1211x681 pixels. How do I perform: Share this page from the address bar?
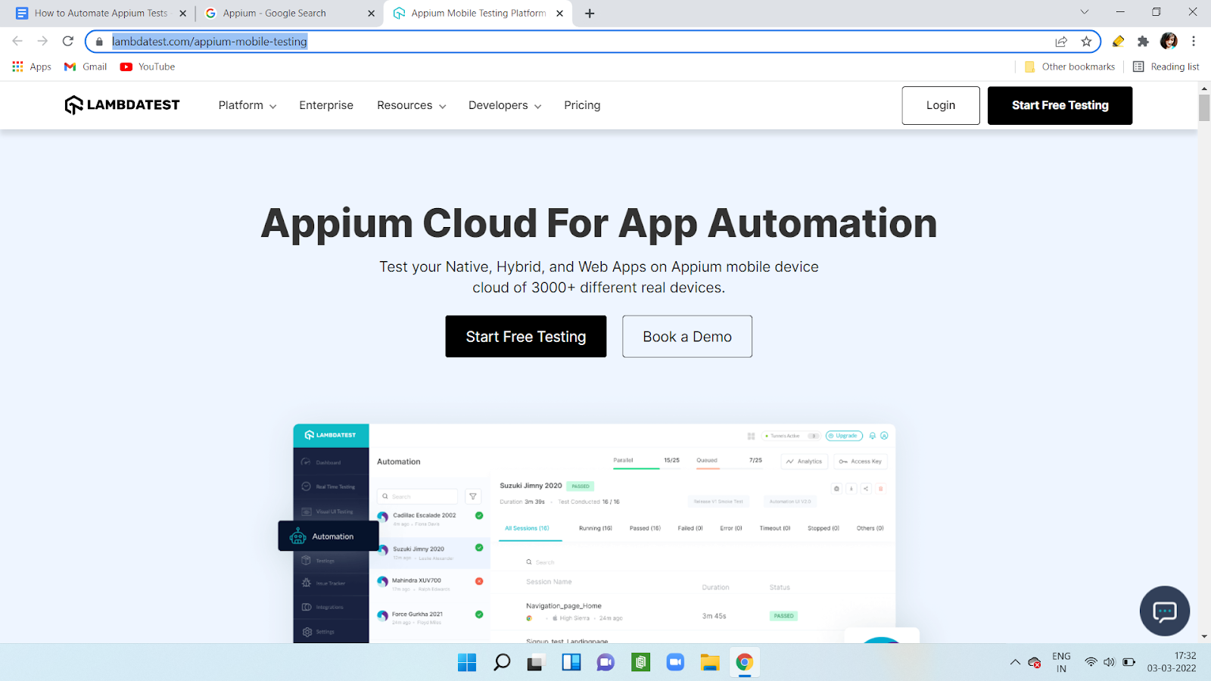coord(1061,42)
